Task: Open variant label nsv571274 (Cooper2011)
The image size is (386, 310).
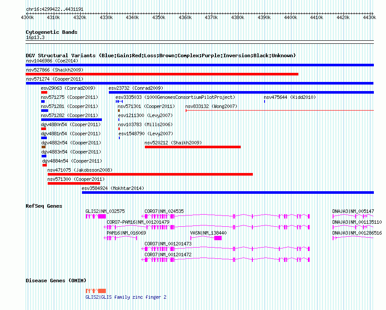Action: point(55,79)
